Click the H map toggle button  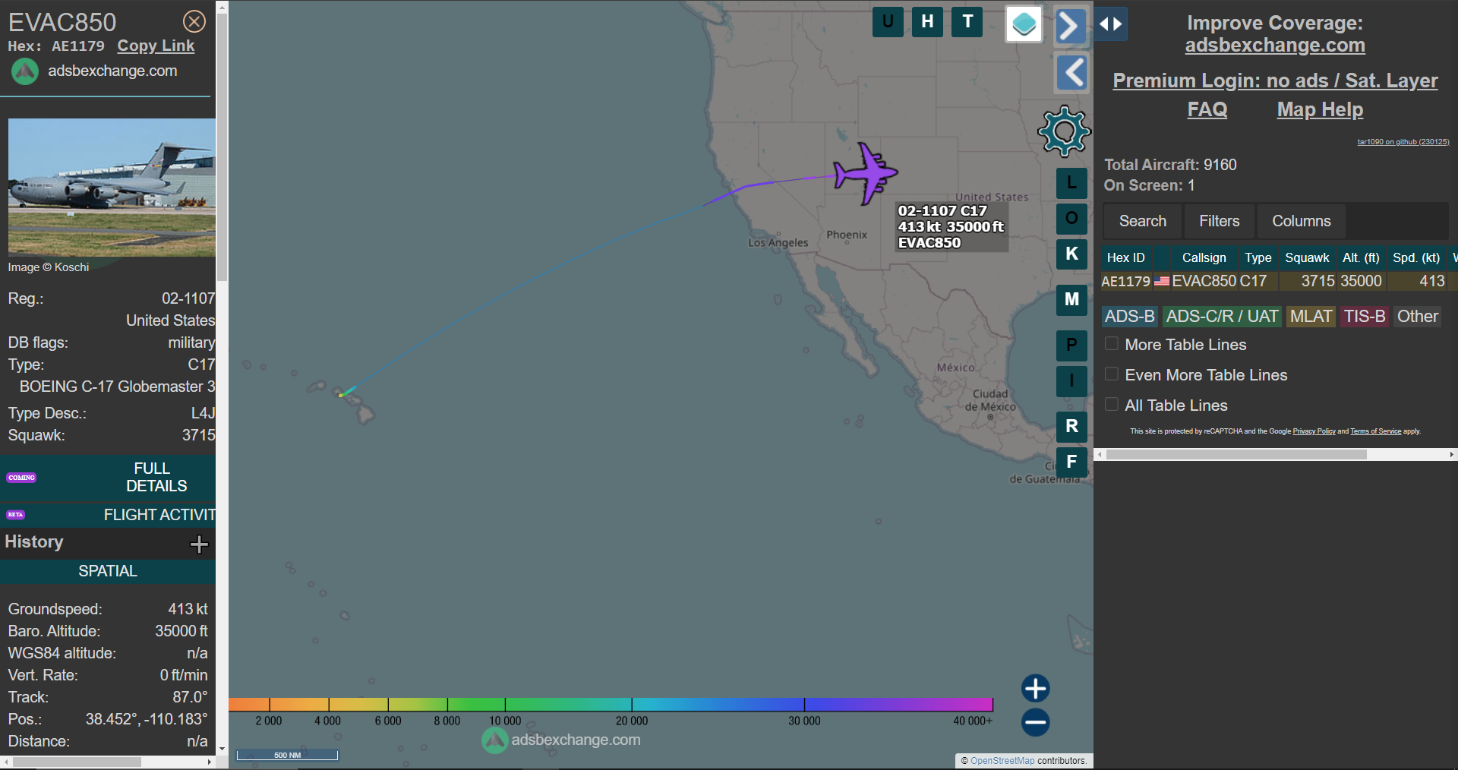click(x=927, y=22)
